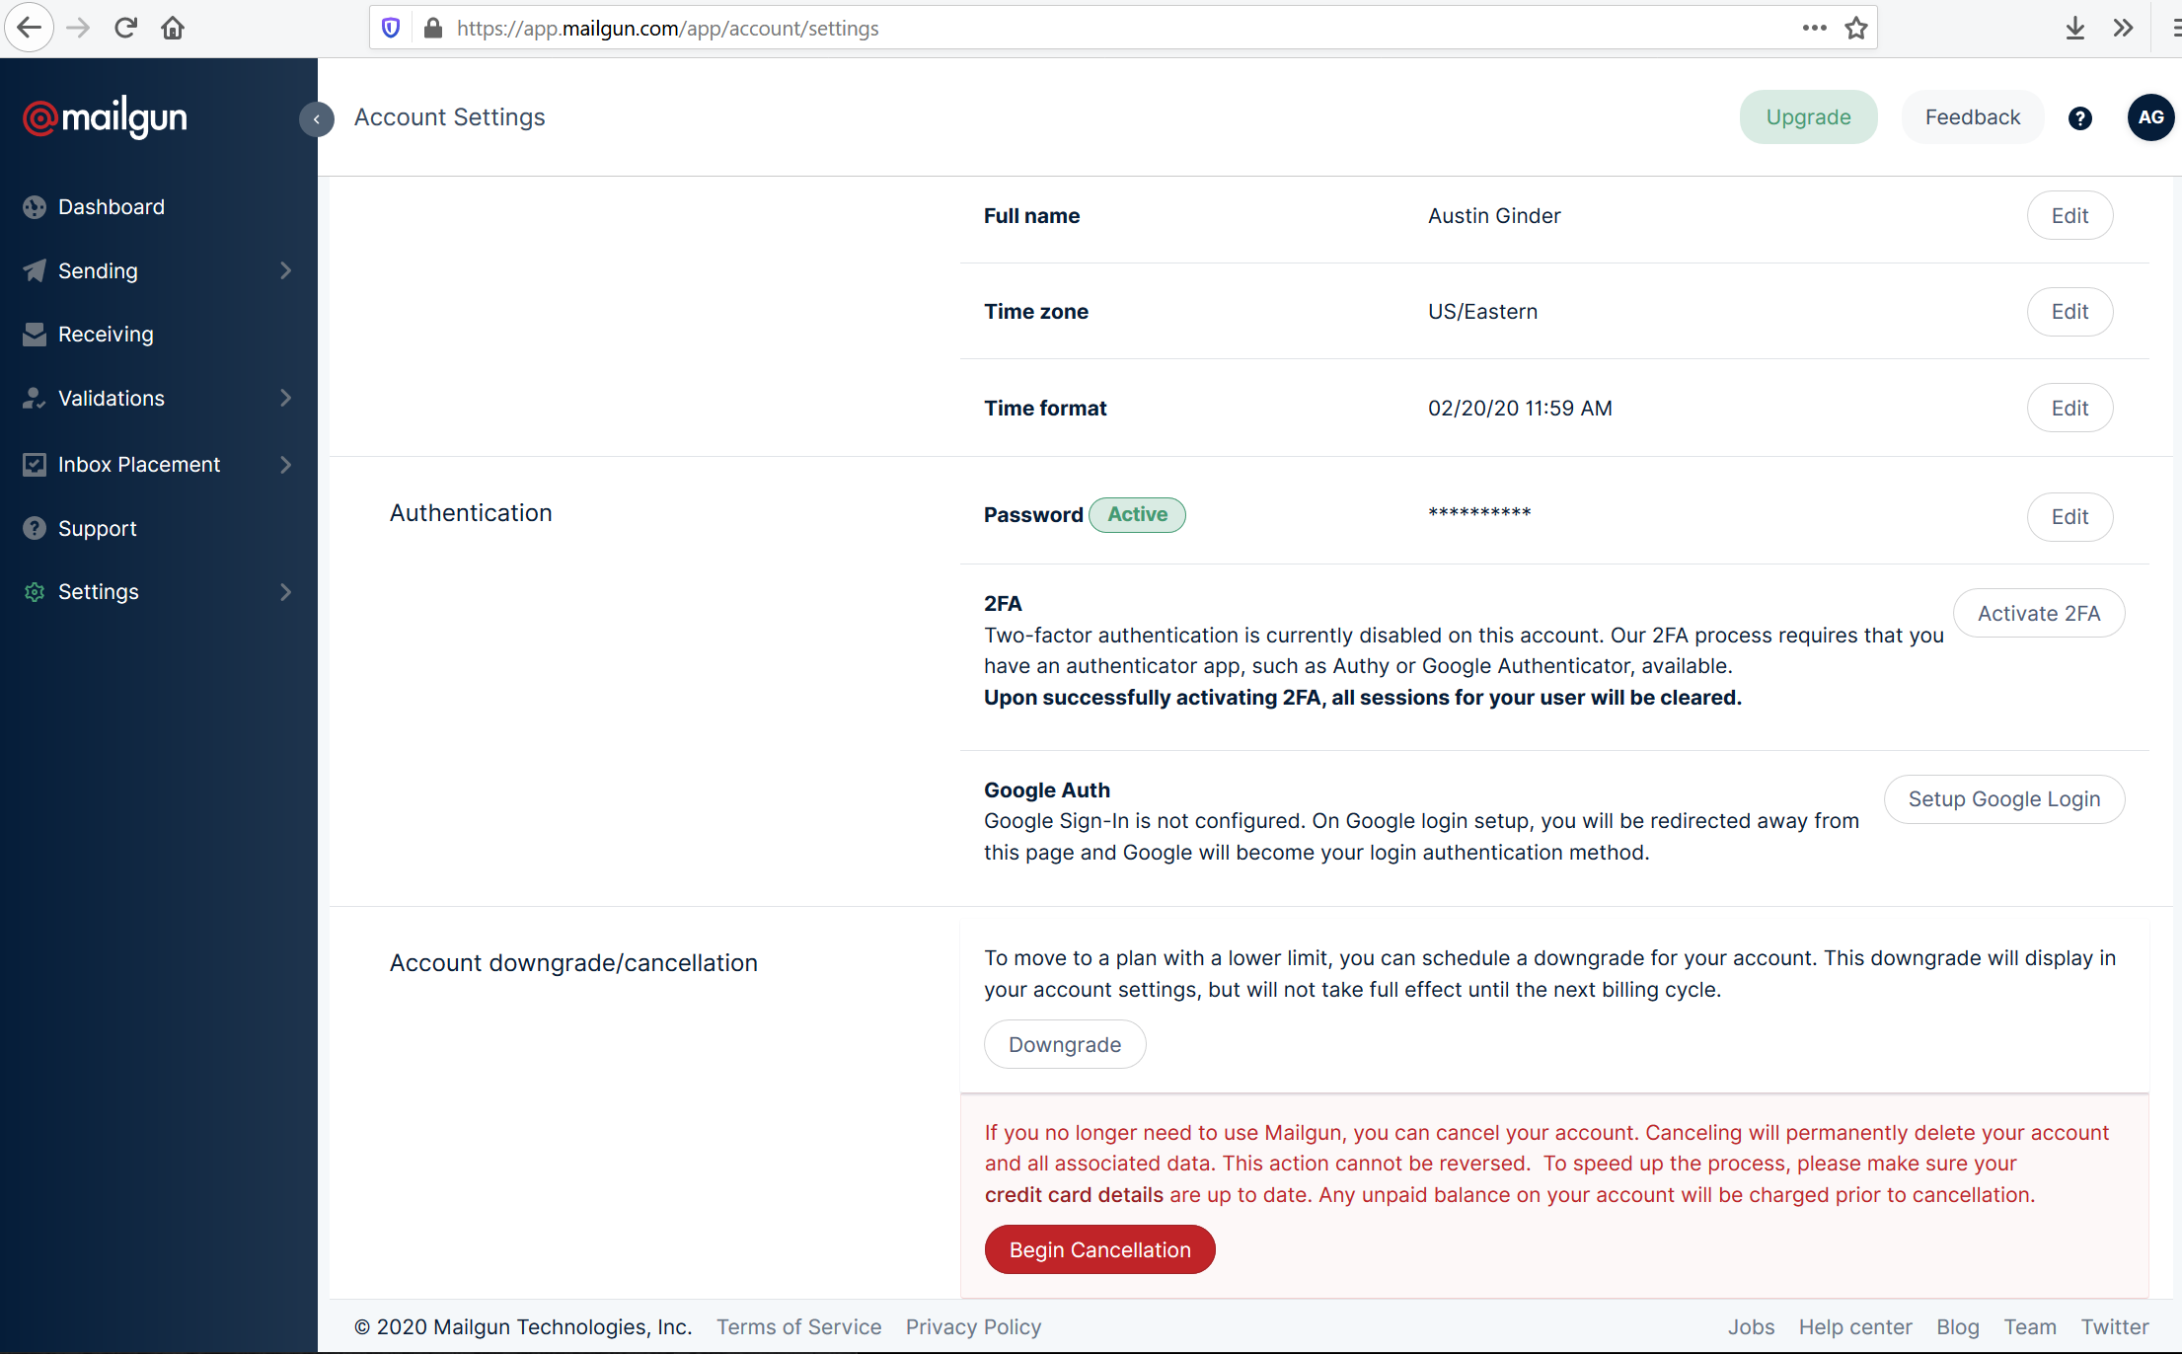This screenshot has width=2182, height=1354.
Task: Open the AG user avatar menu
Action: click(x=2150, y=117)
